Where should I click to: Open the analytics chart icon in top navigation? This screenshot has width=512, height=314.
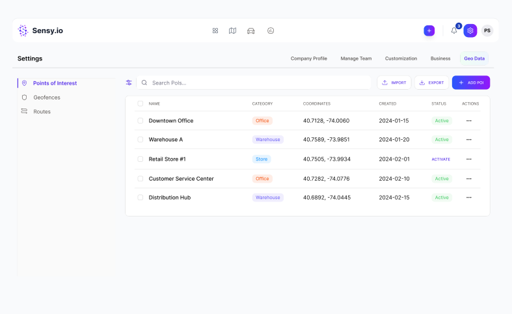[271, 31]
